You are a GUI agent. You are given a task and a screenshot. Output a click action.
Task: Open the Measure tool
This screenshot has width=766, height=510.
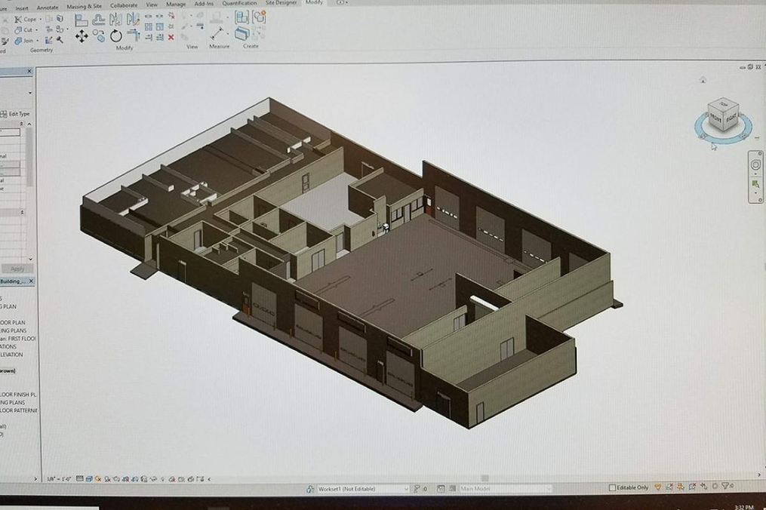tap(217, 32)
